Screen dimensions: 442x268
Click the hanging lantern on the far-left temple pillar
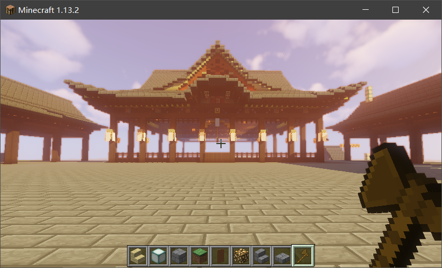pos(109,135)
